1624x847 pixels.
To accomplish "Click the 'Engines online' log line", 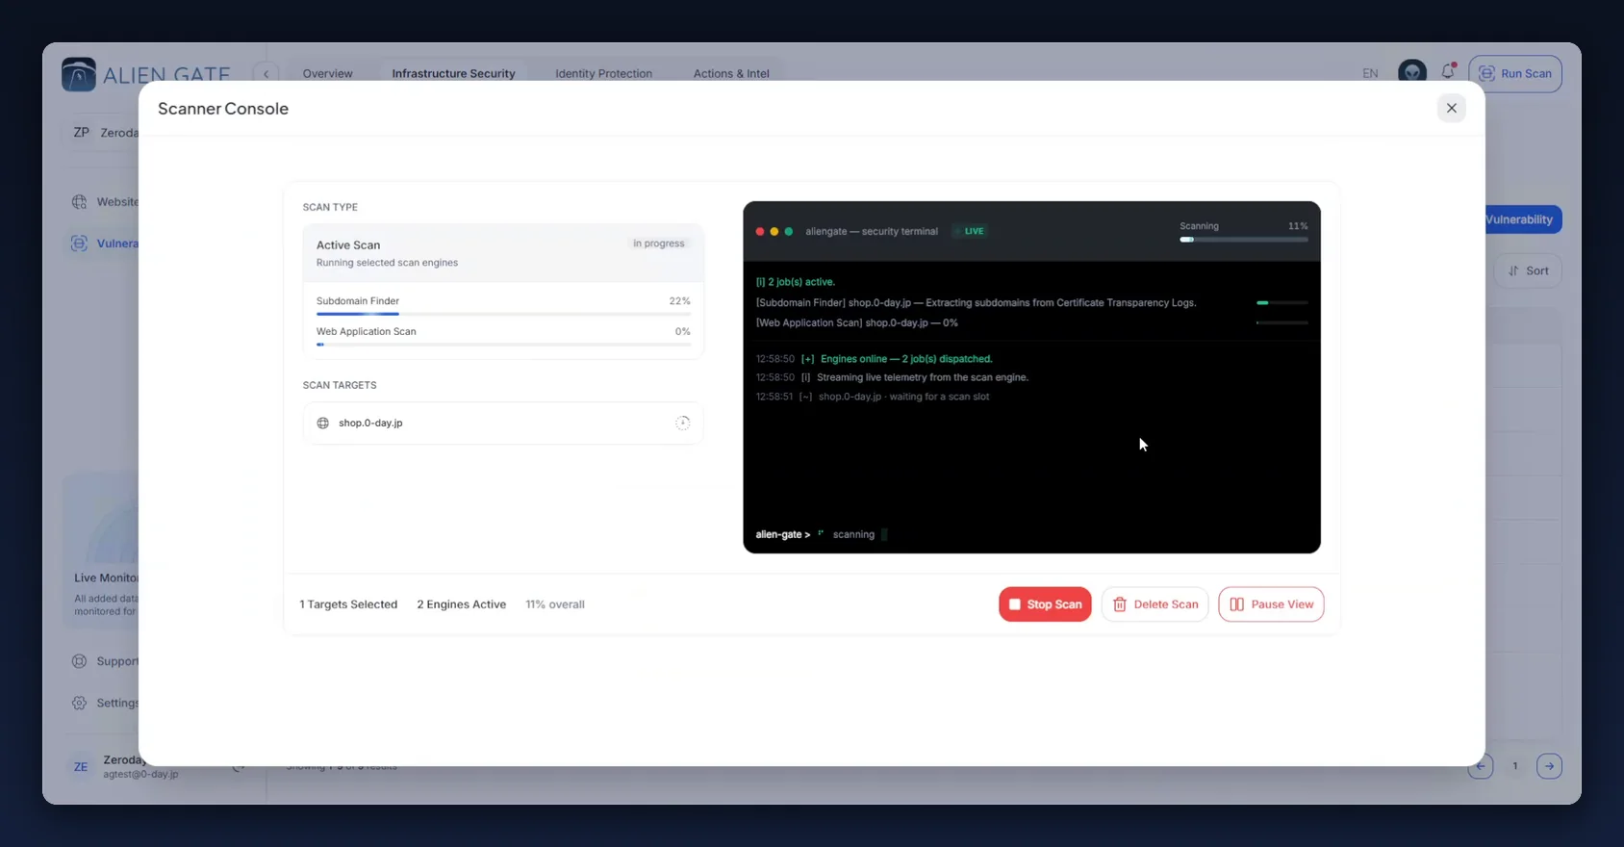I will [x=875, y=358].
